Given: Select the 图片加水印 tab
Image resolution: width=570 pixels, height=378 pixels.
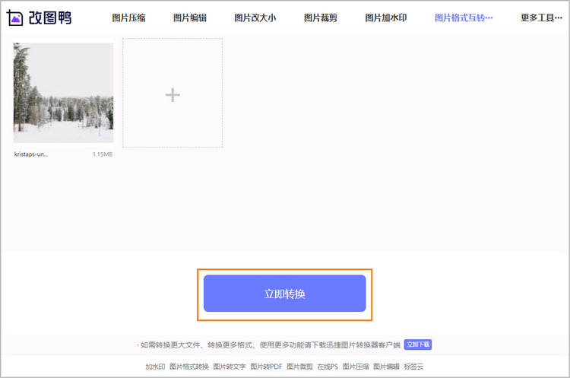Looking at the screenshot, I should point(386,17).
